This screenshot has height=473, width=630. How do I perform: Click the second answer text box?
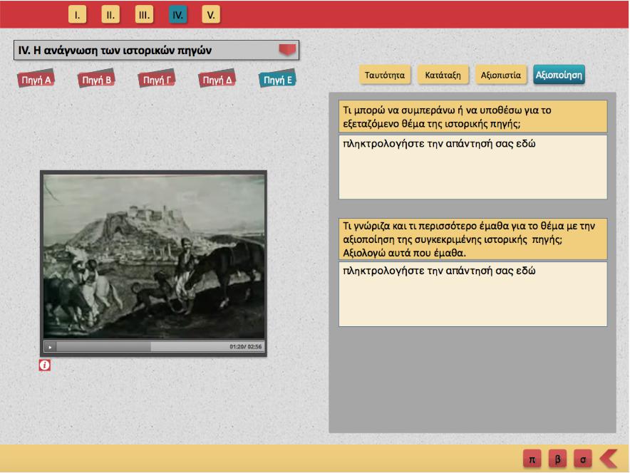pos(473,294)
